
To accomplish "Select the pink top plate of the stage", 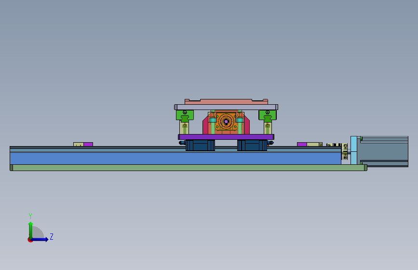I will click(x=226, y=102).
